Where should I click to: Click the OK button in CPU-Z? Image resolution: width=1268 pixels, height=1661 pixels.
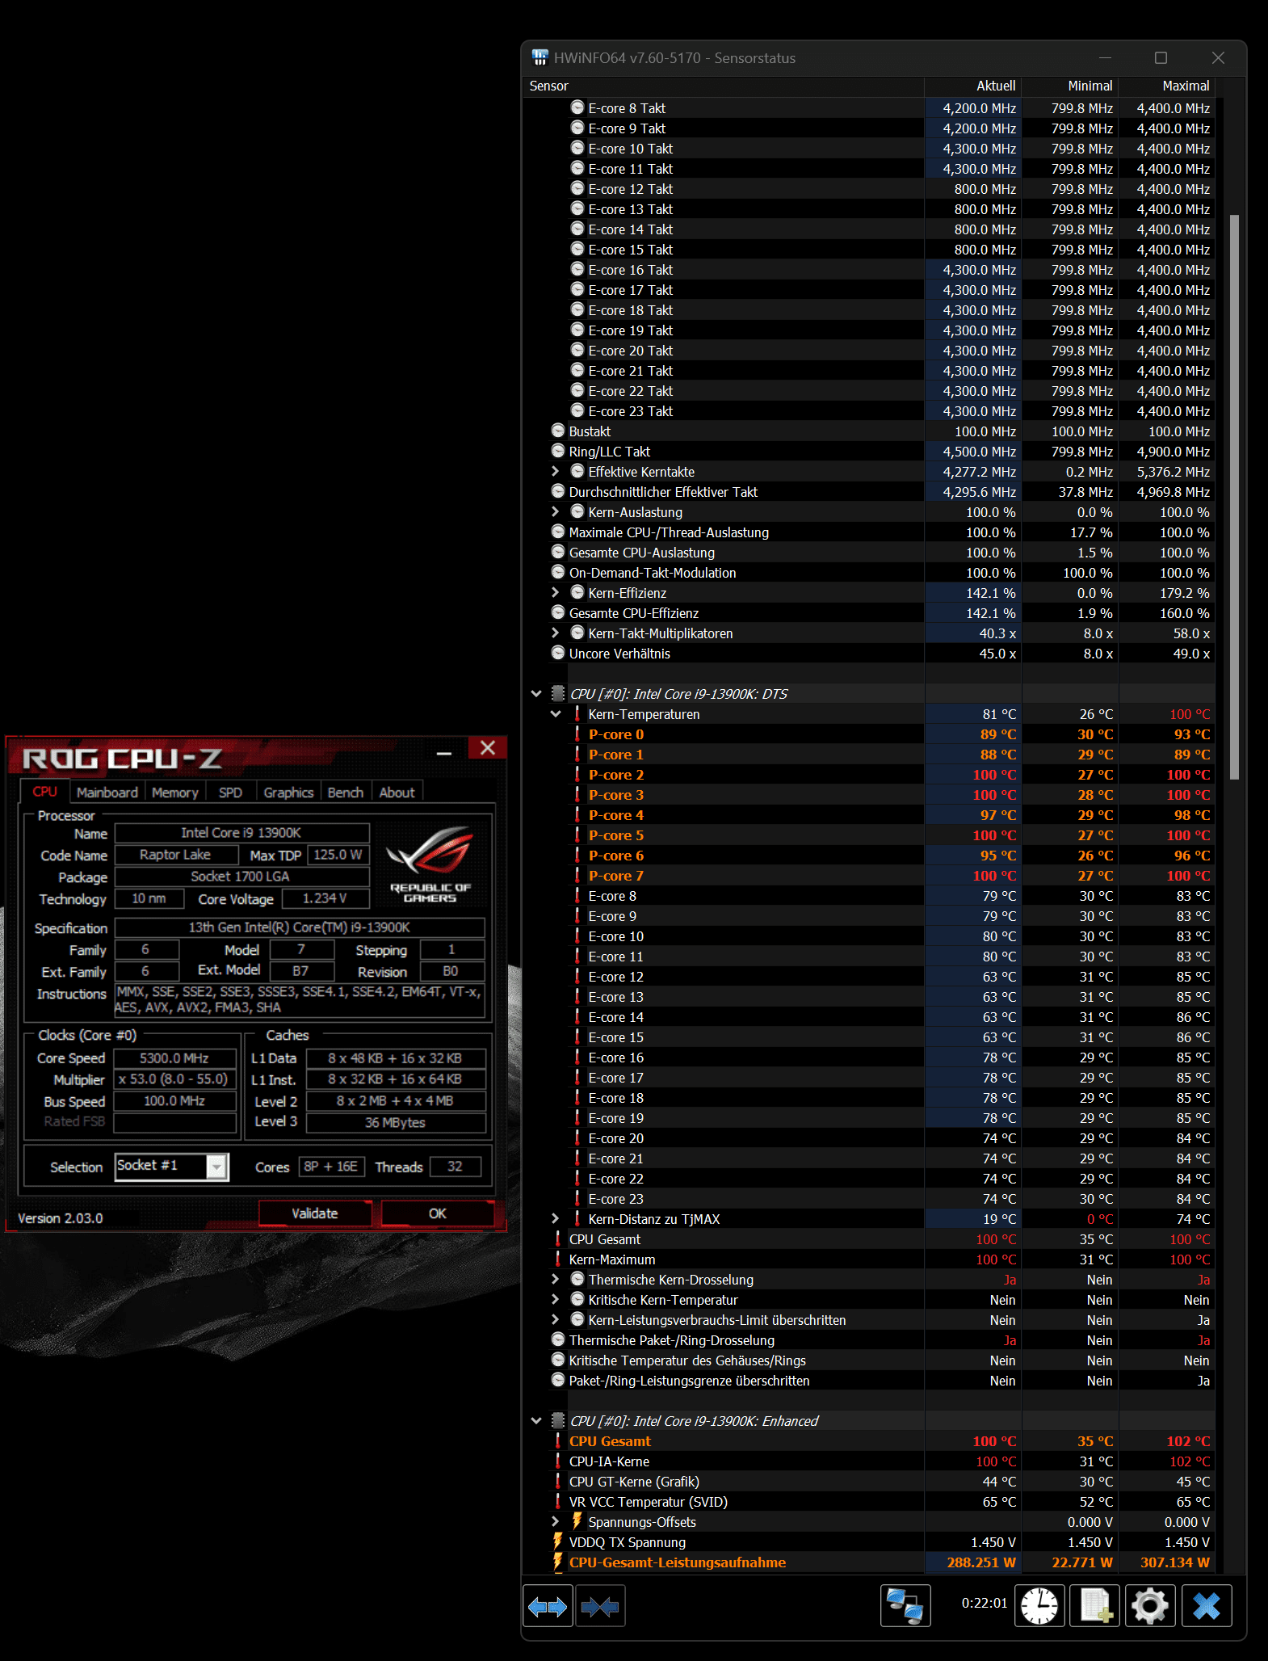click(437, 1213)
